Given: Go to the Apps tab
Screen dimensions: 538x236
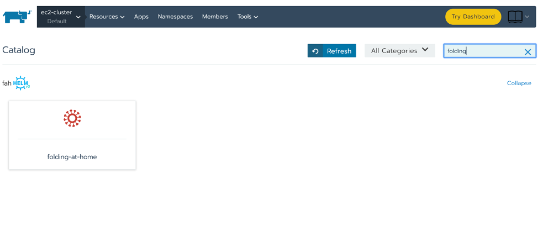Looking at the screenshot, I should pos(141,17).
